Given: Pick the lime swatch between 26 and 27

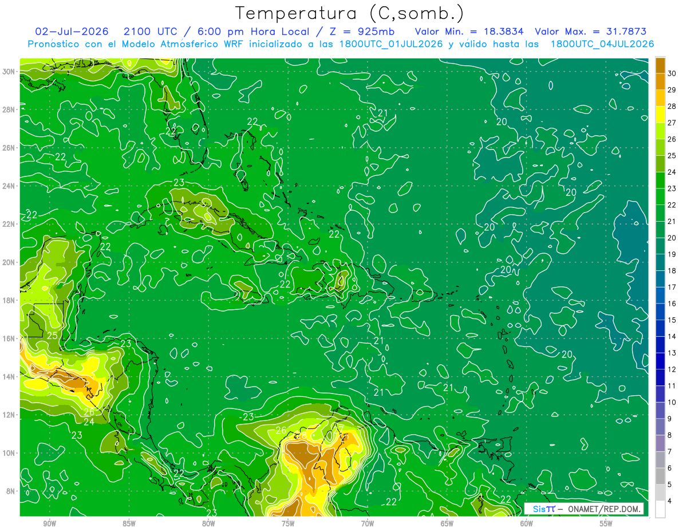Looking at the screenshot, I should point(661,131).
